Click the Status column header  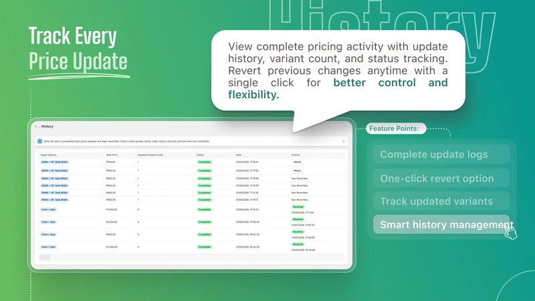[200, 155]
